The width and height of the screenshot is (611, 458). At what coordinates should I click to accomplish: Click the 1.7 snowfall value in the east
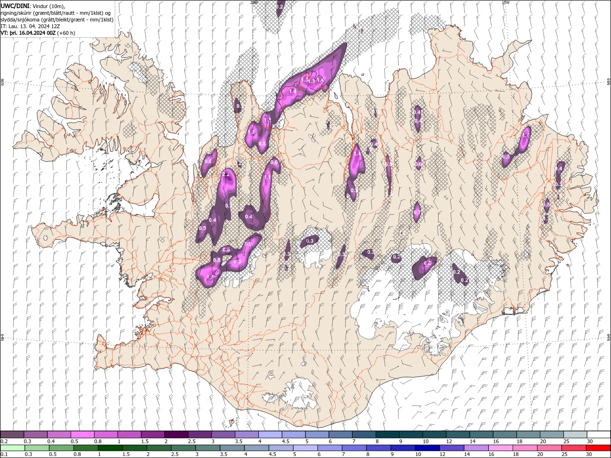coord(526,135)
